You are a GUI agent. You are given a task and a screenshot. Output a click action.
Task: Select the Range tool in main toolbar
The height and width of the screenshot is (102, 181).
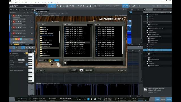coord(54,6)
